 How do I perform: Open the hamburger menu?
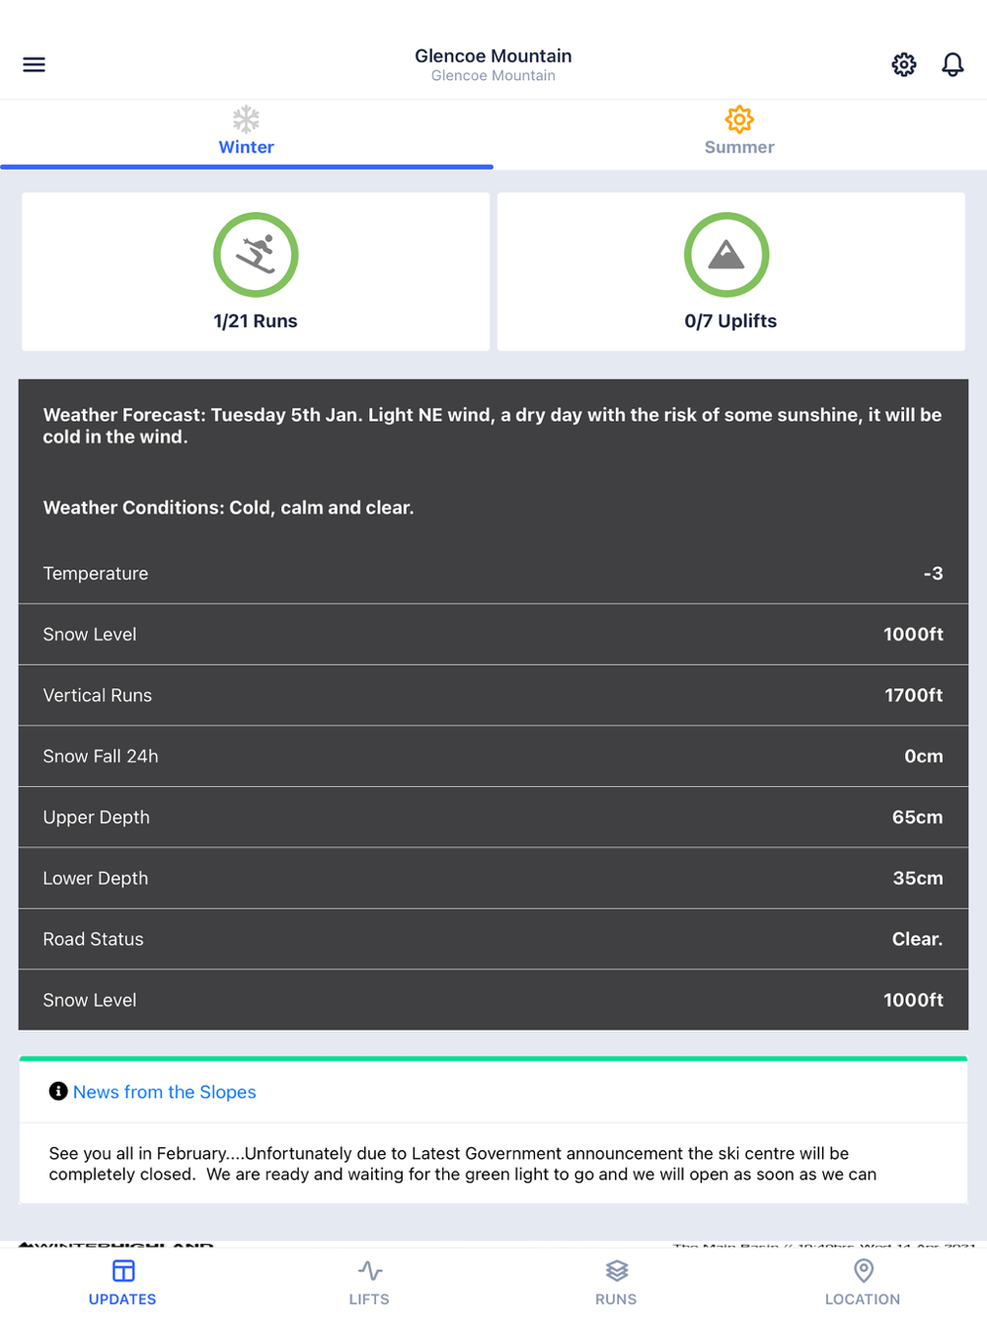34,65
